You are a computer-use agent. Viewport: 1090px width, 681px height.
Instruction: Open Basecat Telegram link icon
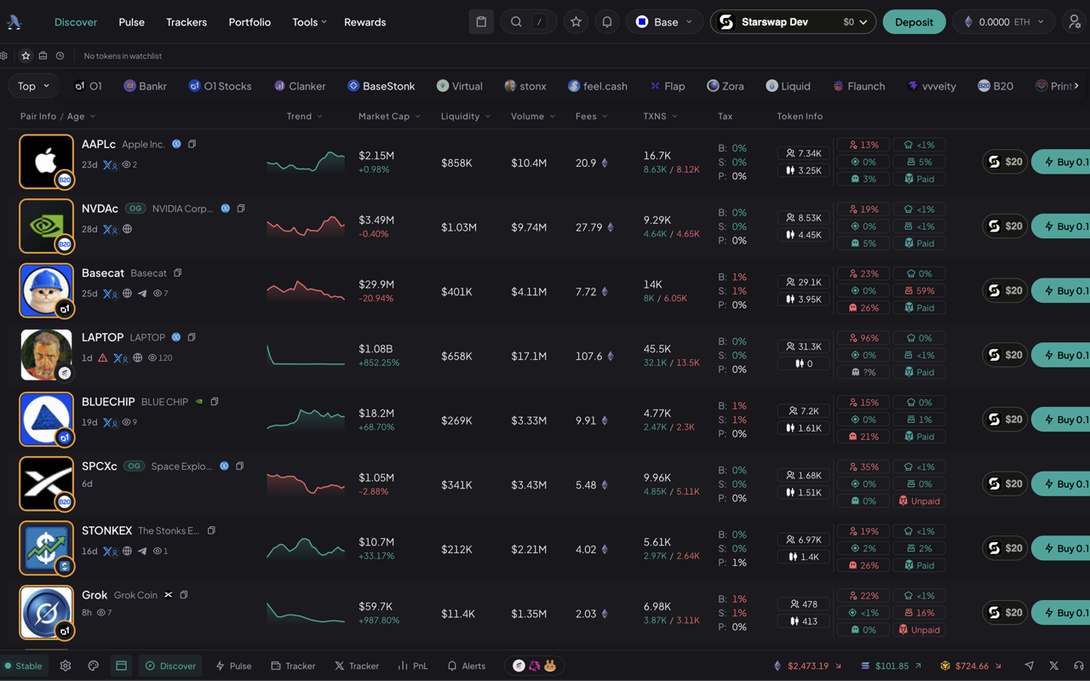click(x=142, y=293)
